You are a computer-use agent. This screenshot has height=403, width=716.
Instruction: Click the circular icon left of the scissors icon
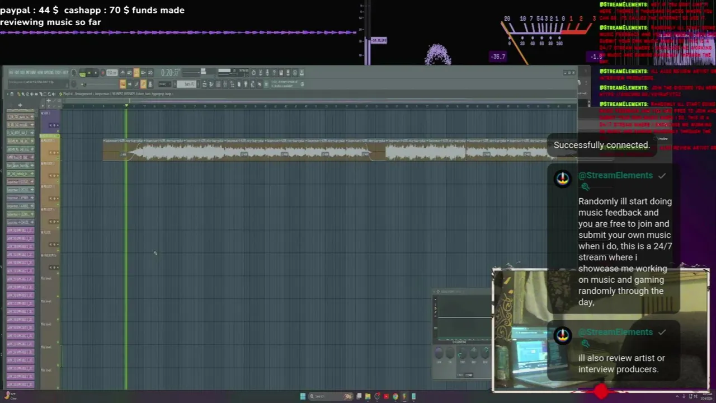tap(254, 72)
